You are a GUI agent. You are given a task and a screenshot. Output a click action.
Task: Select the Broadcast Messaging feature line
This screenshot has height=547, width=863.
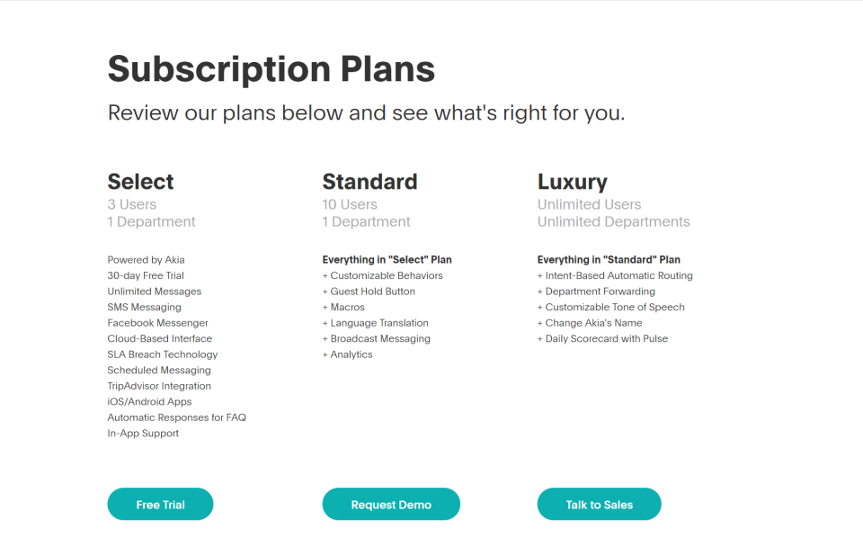[x=379, y=339]
